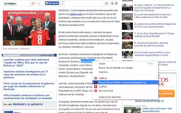This screenshot has height=113, width=181.
Task: Decrease font size with smaller A icon
Action: click(x=112, y=3)
